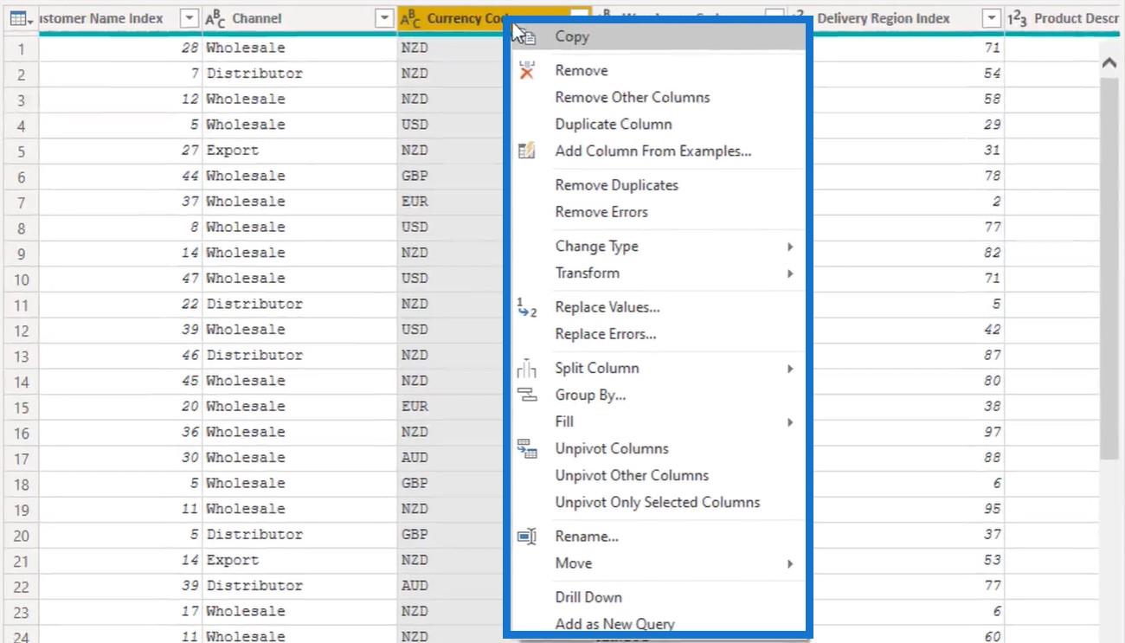
Task: Choose Add as New Query
Action: point(658,623)
